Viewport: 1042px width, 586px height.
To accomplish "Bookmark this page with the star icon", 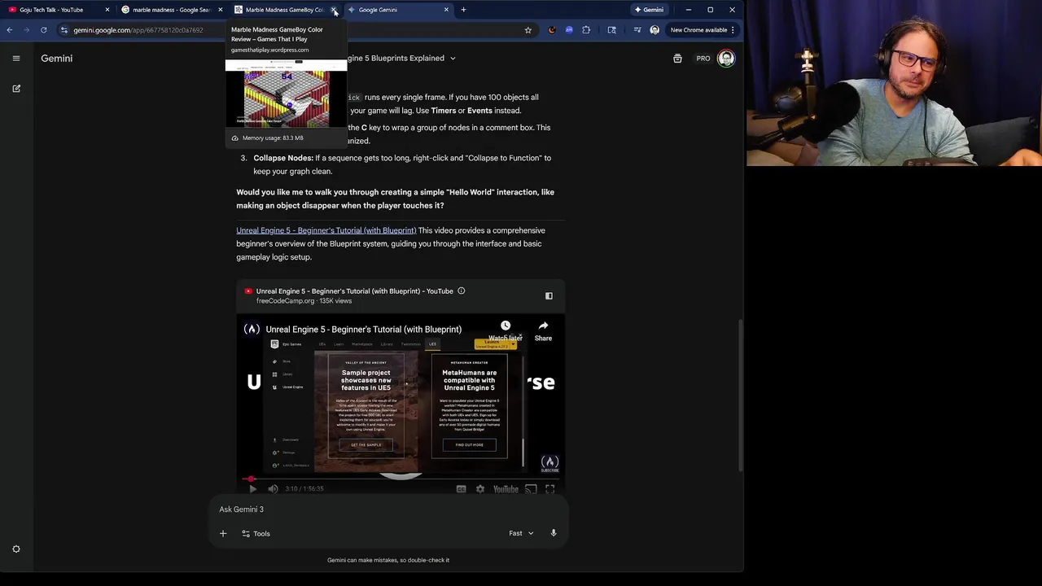I will pos(528,30).
